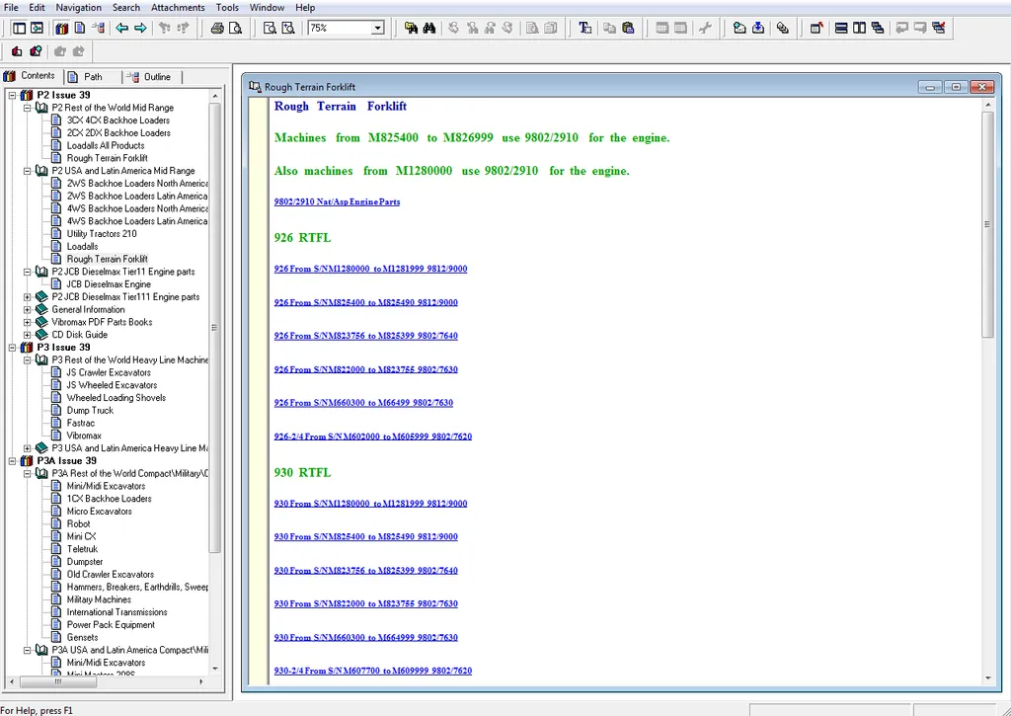The width and height of the screenshot is (1011, 716).
Task: Open the 75% zoom dropdown
Action: (x=378, y=28)
